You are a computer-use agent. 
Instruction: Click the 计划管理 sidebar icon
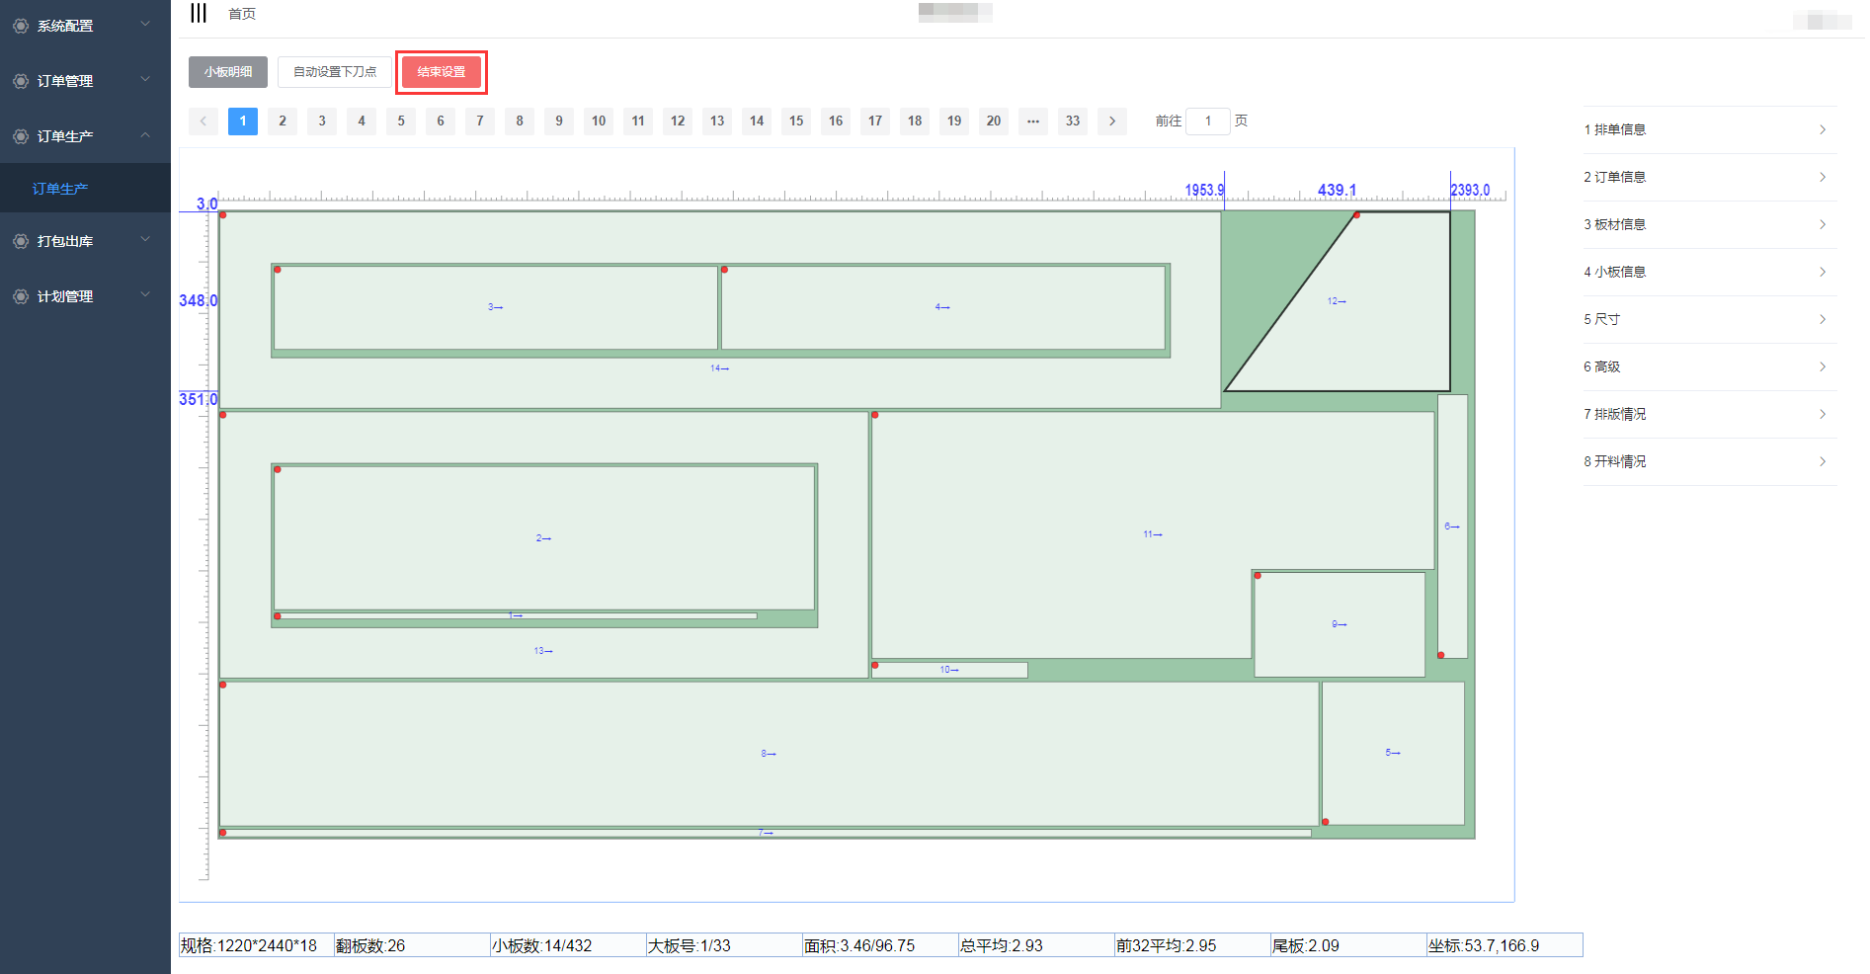21,296
